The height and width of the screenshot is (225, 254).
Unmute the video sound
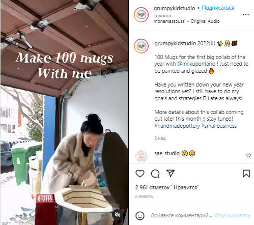[x=117, y=214]
